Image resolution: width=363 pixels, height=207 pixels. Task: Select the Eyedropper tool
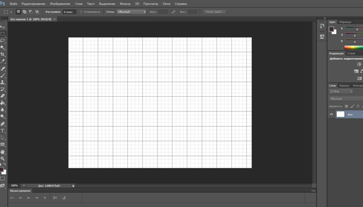coord(3,61)
